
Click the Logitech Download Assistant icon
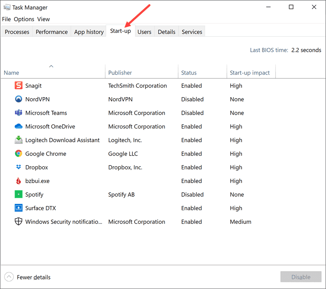tap(18, 140)
